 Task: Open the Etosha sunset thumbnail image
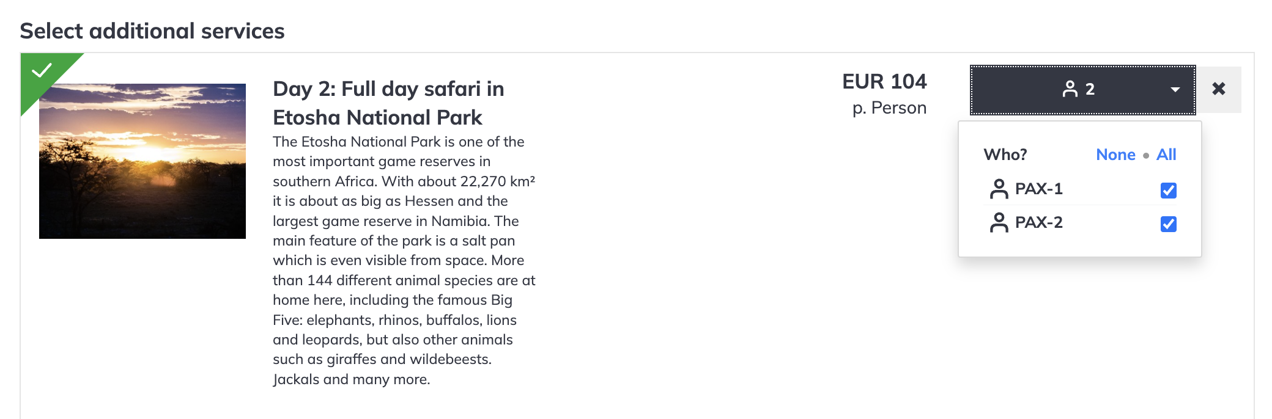click(x=142, y=161)
